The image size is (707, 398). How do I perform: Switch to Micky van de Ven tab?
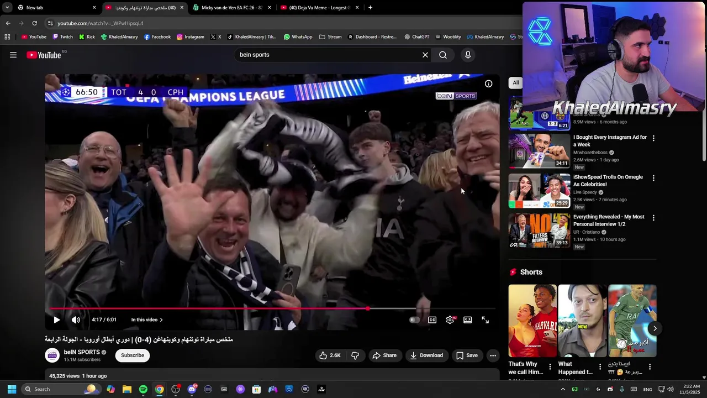(x=231, y=8)
